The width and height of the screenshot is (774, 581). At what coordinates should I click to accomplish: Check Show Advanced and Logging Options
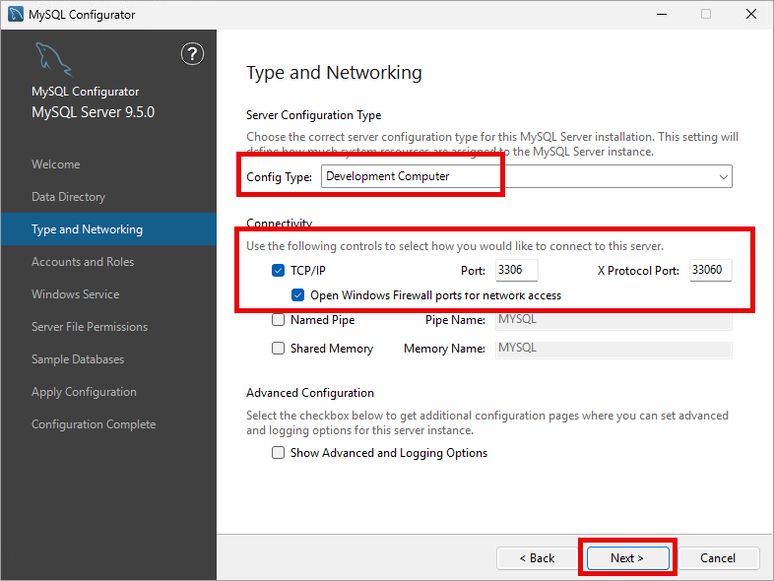click(278, 453)
